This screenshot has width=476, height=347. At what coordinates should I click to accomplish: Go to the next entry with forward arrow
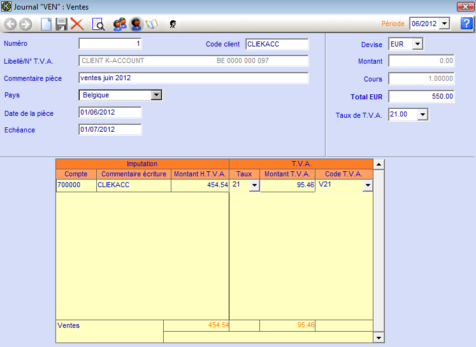click(x=25, y=24)
